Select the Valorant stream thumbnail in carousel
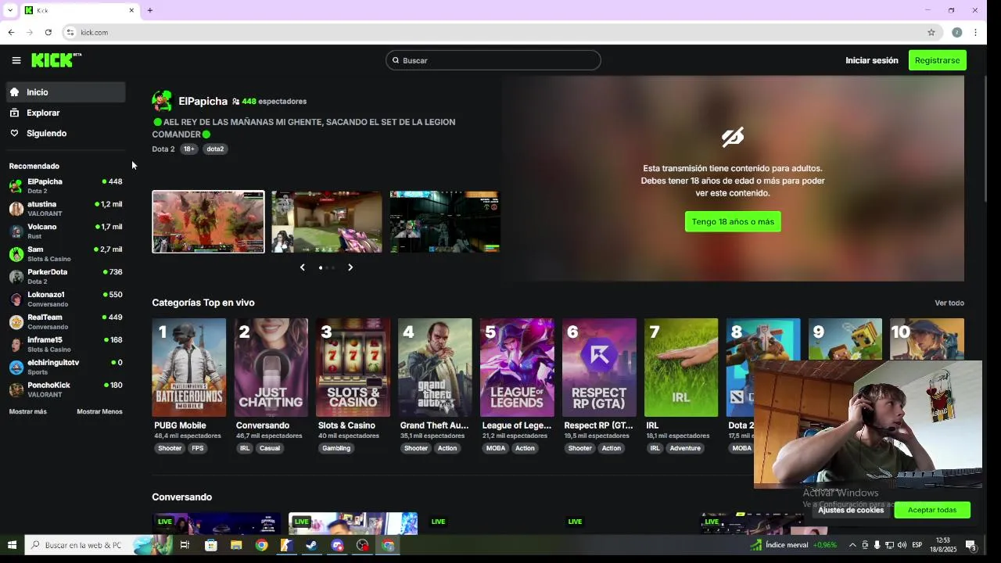The image size is (1001, 563). point(327,221)
